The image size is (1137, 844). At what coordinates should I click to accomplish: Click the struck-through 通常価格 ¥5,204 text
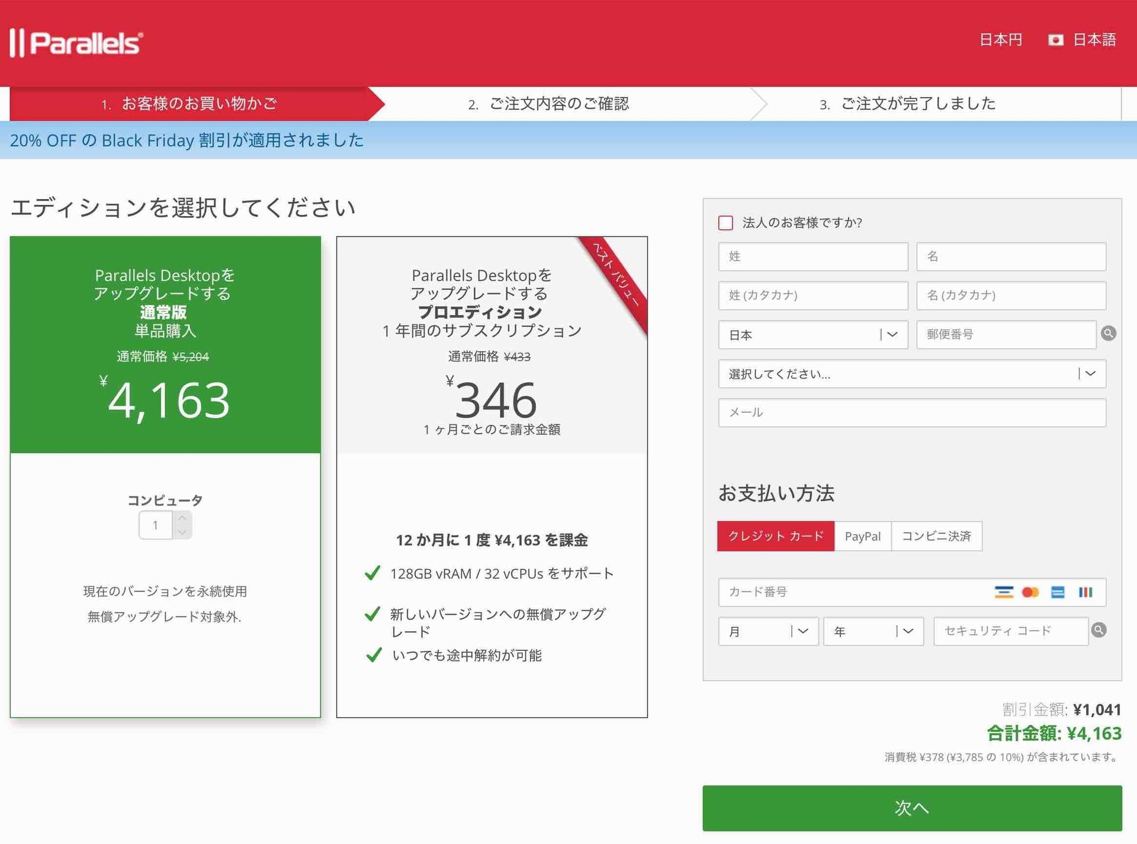tap(163, 357)
